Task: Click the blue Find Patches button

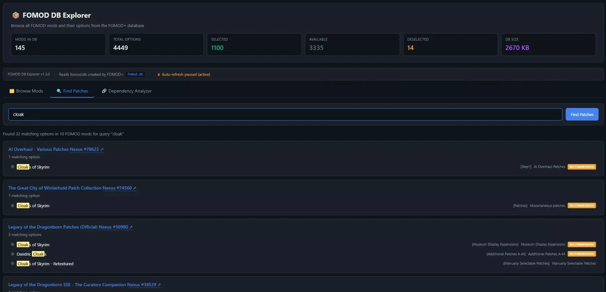Action: 582,114
